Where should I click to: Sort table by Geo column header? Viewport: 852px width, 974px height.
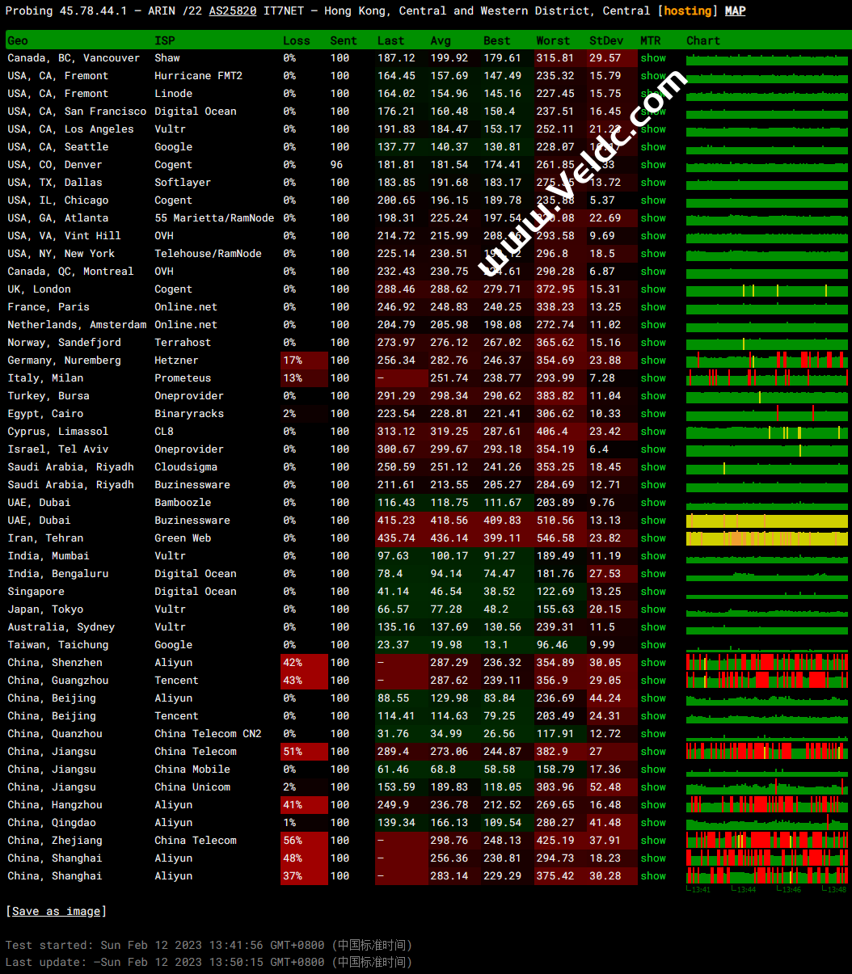(18, 40)
